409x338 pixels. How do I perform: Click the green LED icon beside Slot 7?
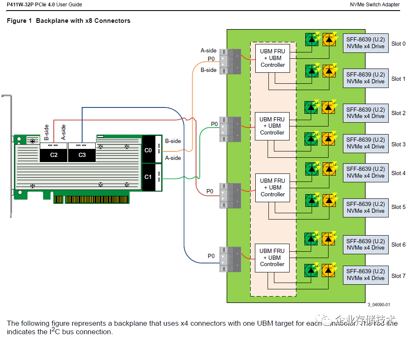[x=311, y=270]
